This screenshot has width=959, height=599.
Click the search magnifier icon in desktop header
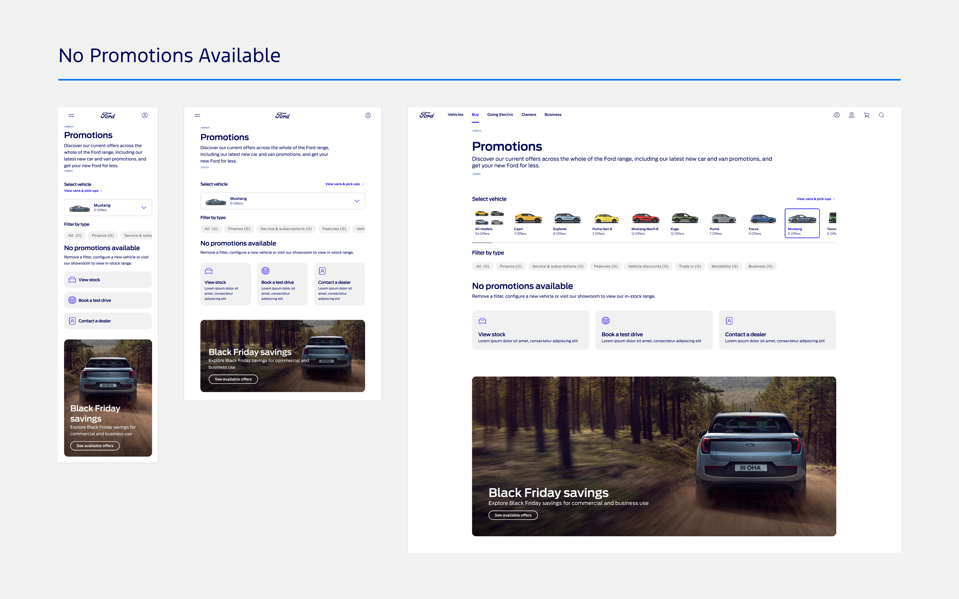point(881,115)
